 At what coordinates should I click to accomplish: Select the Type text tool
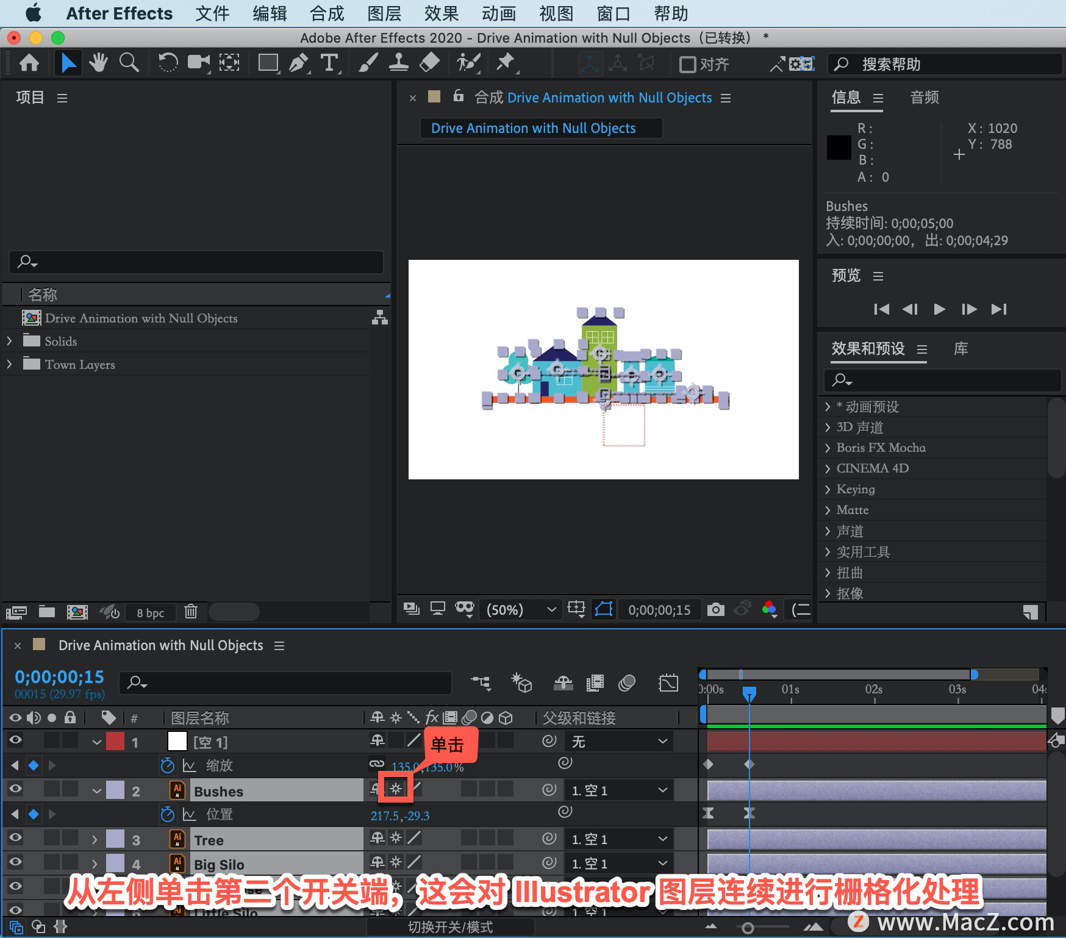pos(329,63)
